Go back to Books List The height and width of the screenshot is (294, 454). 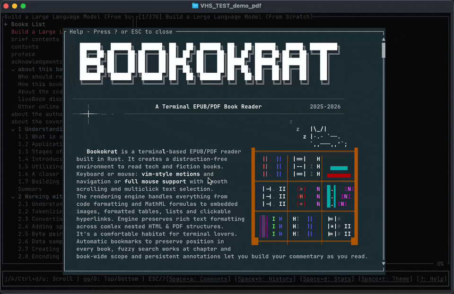(25, 24)
